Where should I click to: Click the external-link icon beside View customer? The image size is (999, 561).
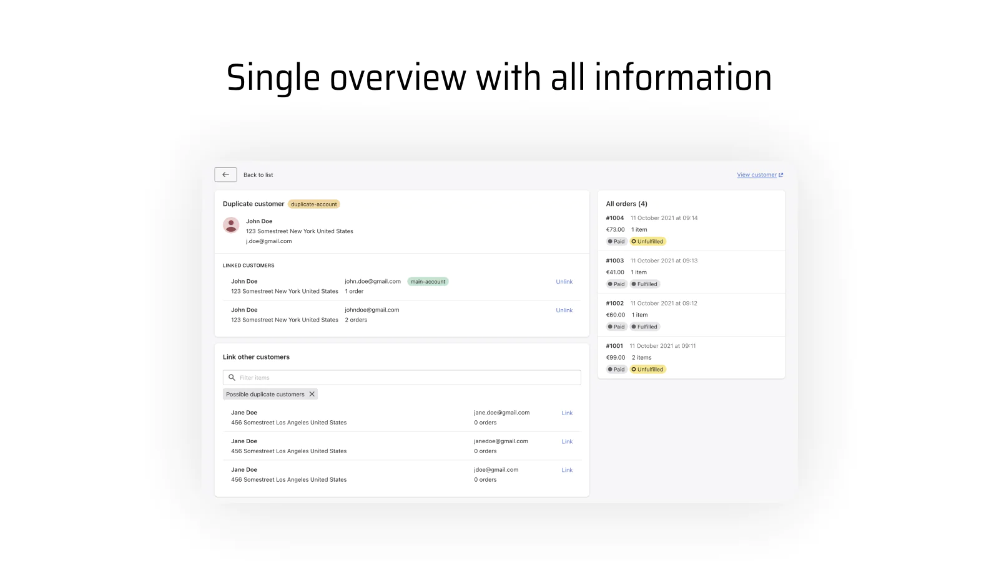pyautogui.click(x=780, y=175)
